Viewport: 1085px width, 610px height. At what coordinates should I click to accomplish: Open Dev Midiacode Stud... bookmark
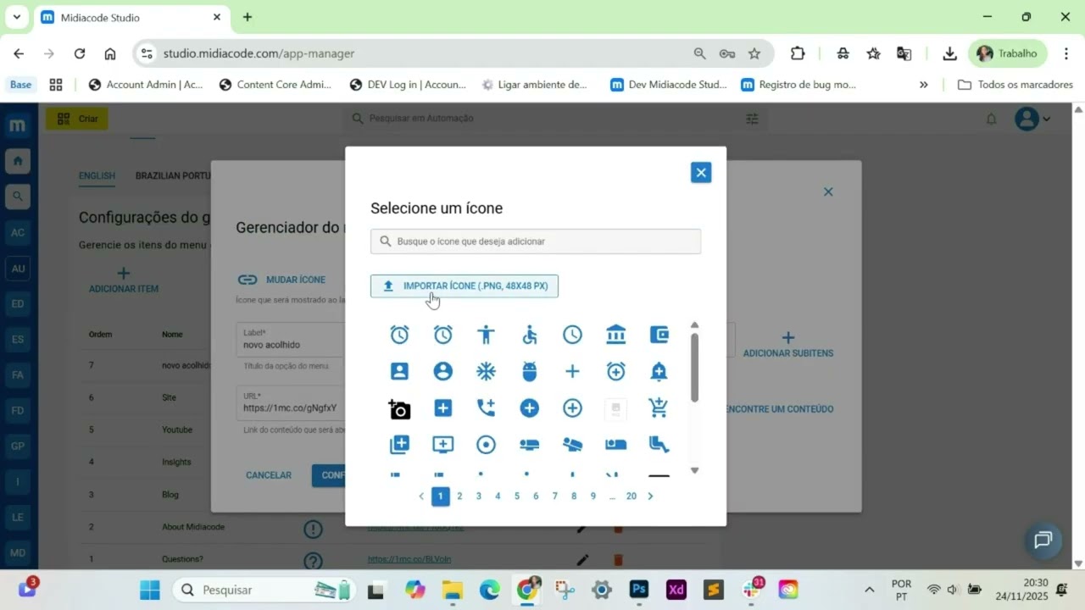(x=669, y=85)
